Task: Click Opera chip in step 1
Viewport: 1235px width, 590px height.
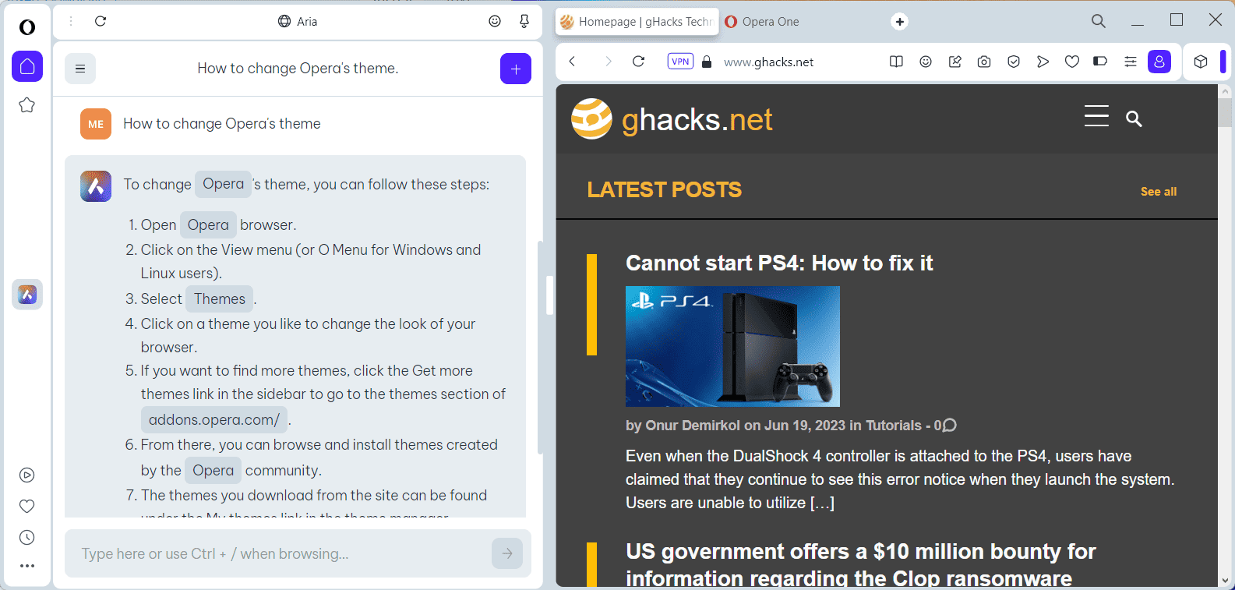Action: pyautogui.click(x=208, y=225)
